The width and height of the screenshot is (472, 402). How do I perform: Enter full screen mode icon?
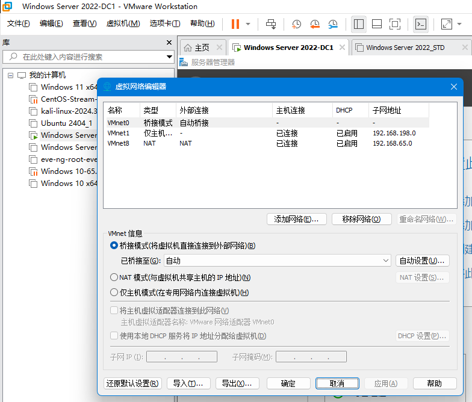pyautogui.click(x=395, y=24)
